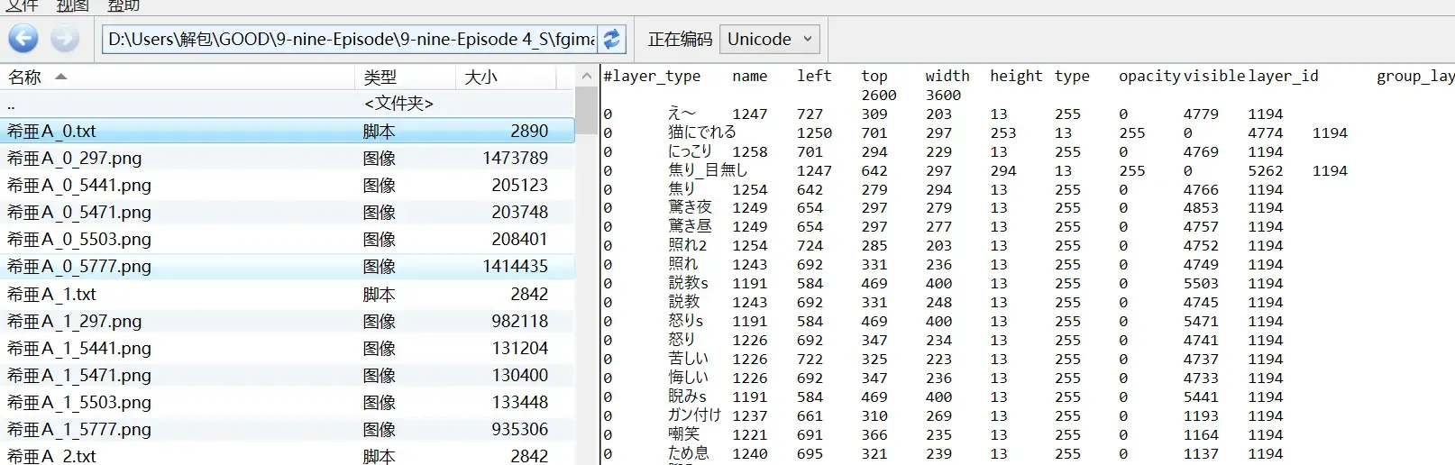Click the 'opacity' header in the text preview
The height and width of the screenshot is (465, 1455).
pyautogui.click(x=1149, y=77)
